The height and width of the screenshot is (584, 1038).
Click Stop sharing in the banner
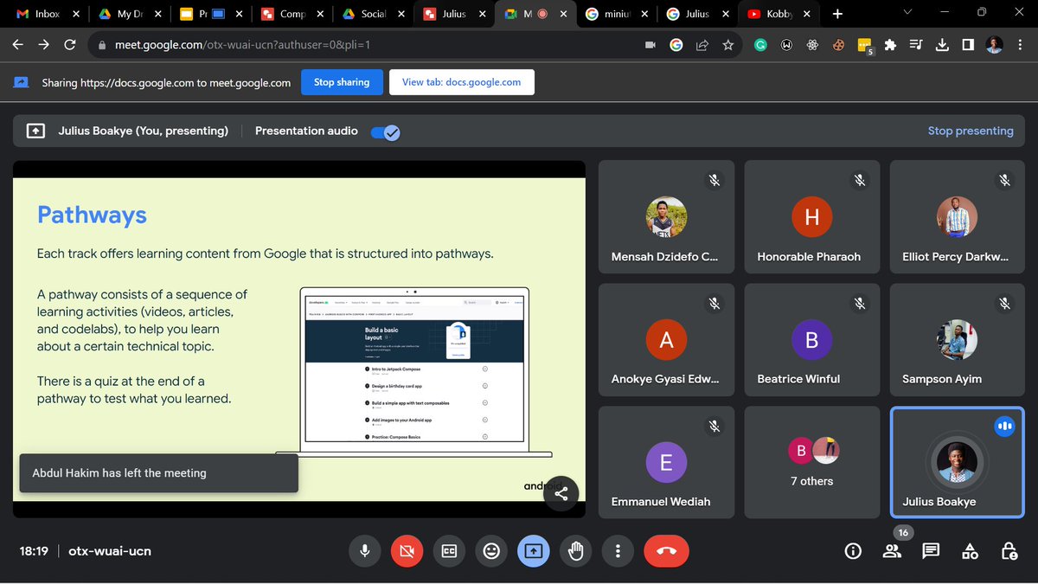(341, 81)
